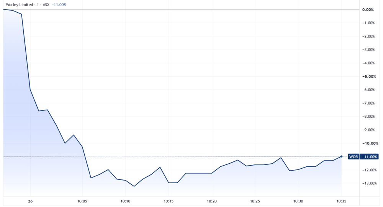
Task: Click the -3.00% axis label
Action: pyautogui.click(x=368, y=49)
